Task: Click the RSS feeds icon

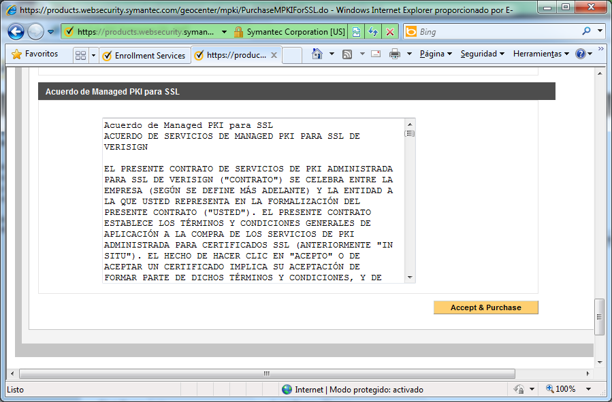Action: pyautogui.click(x=347, y=54)
